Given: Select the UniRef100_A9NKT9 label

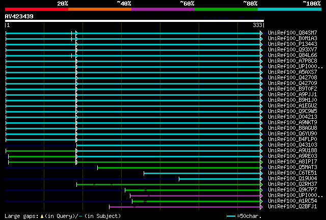Looking at the screenshot, I should click(x=292, y=123).
